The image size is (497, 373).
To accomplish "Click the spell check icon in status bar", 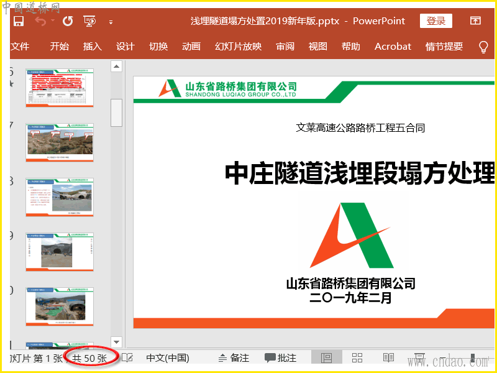I will pyautogui.click(x=127, y=358).
